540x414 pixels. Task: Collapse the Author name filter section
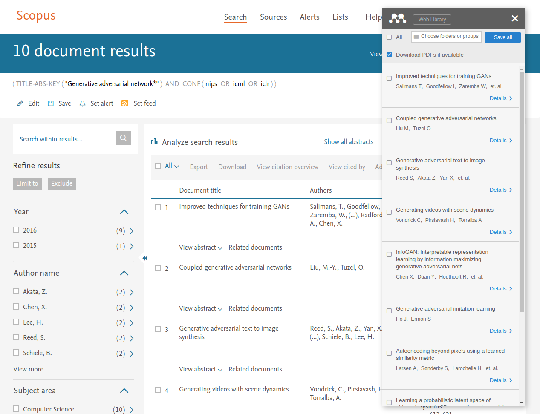pos(124,273)
